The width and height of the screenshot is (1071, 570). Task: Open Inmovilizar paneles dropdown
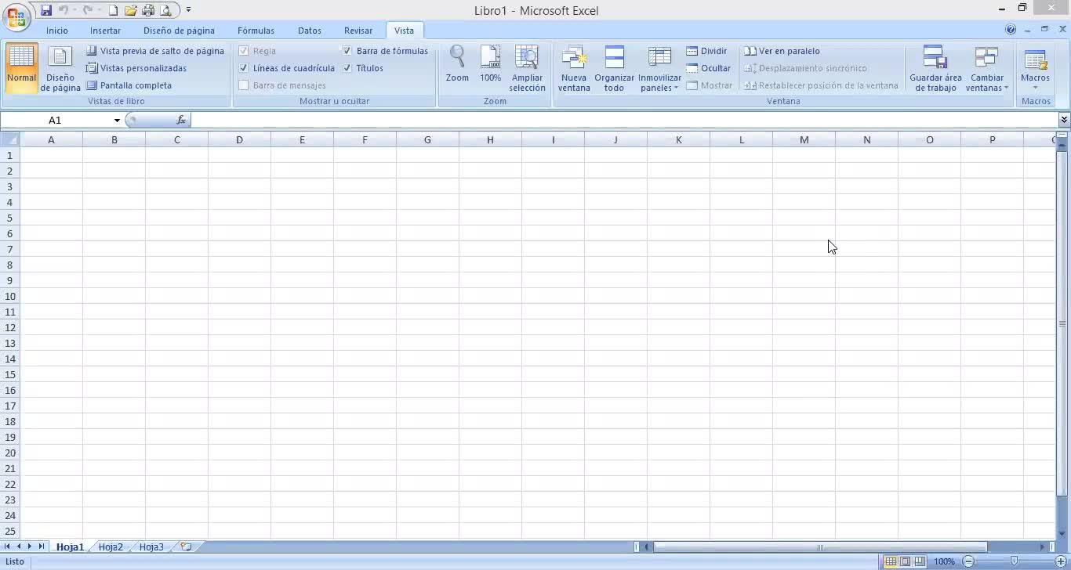click(x=659, y=68)
